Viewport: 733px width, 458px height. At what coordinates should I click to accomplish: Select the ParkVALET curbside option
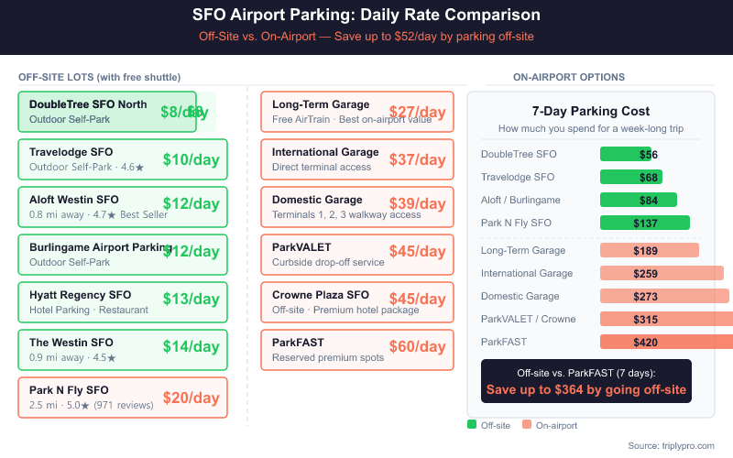[x=356, y=254]
